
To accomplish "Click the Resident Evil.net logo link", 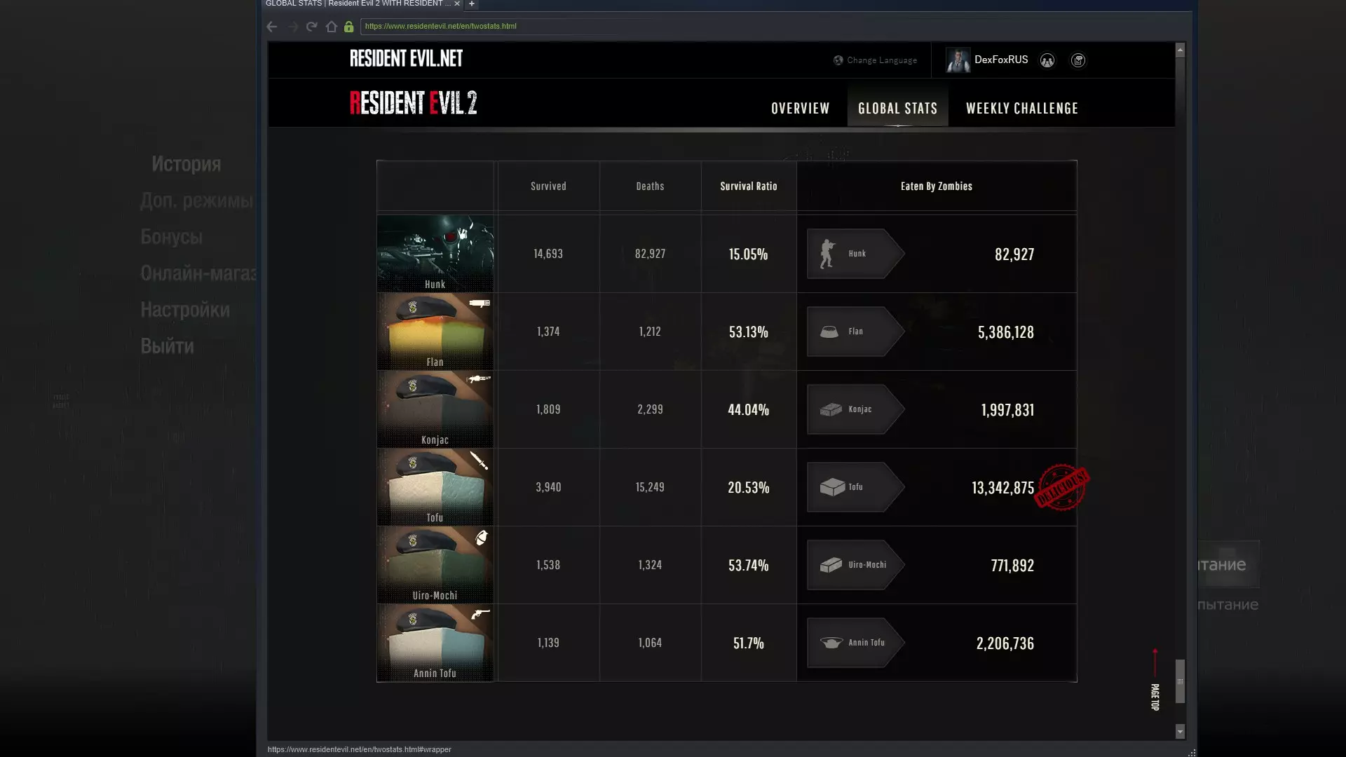I will click(406, 59).
